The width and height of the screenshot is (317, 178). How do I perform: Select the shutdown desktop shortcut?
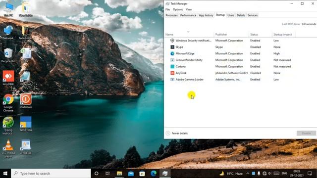click(x=26, y=101)
